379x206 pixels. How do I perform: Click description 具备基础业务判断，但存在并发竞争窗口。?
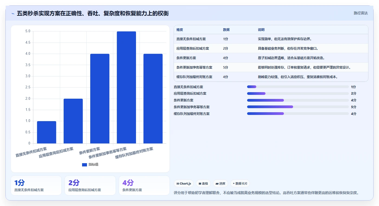[x=288, y=49]
